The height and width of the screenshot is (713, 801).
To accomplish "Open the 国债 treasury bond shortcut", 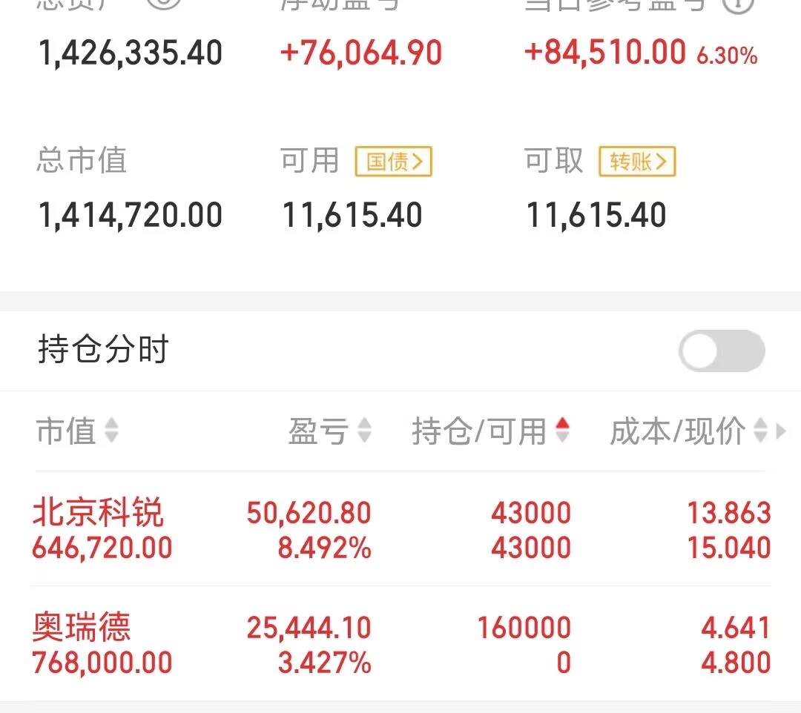I will [x=393, y=162].
